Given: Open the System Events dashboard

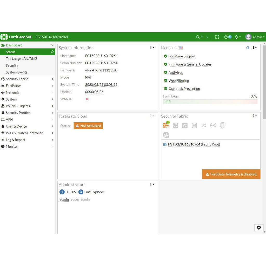Looking at the screenshot, I should point(17,72).
